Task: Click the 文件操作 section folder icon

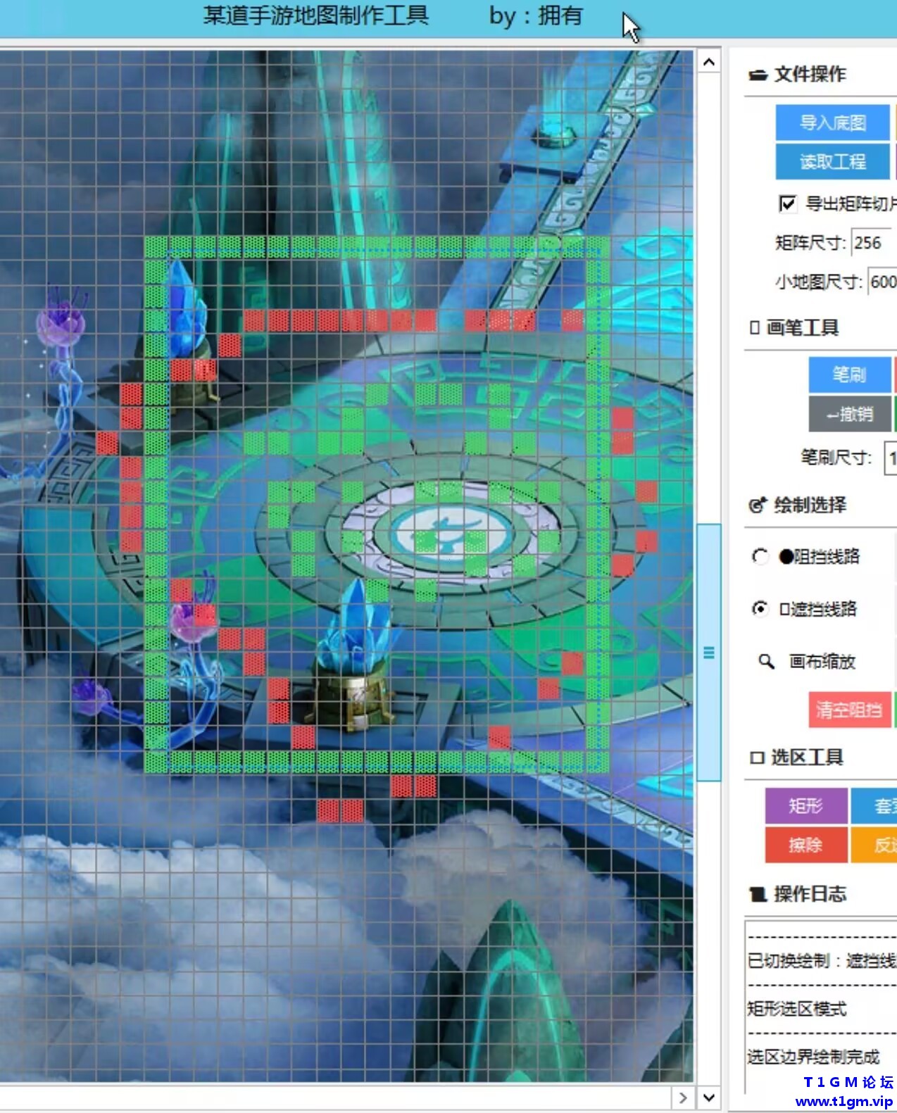Action: click(758, 75)
